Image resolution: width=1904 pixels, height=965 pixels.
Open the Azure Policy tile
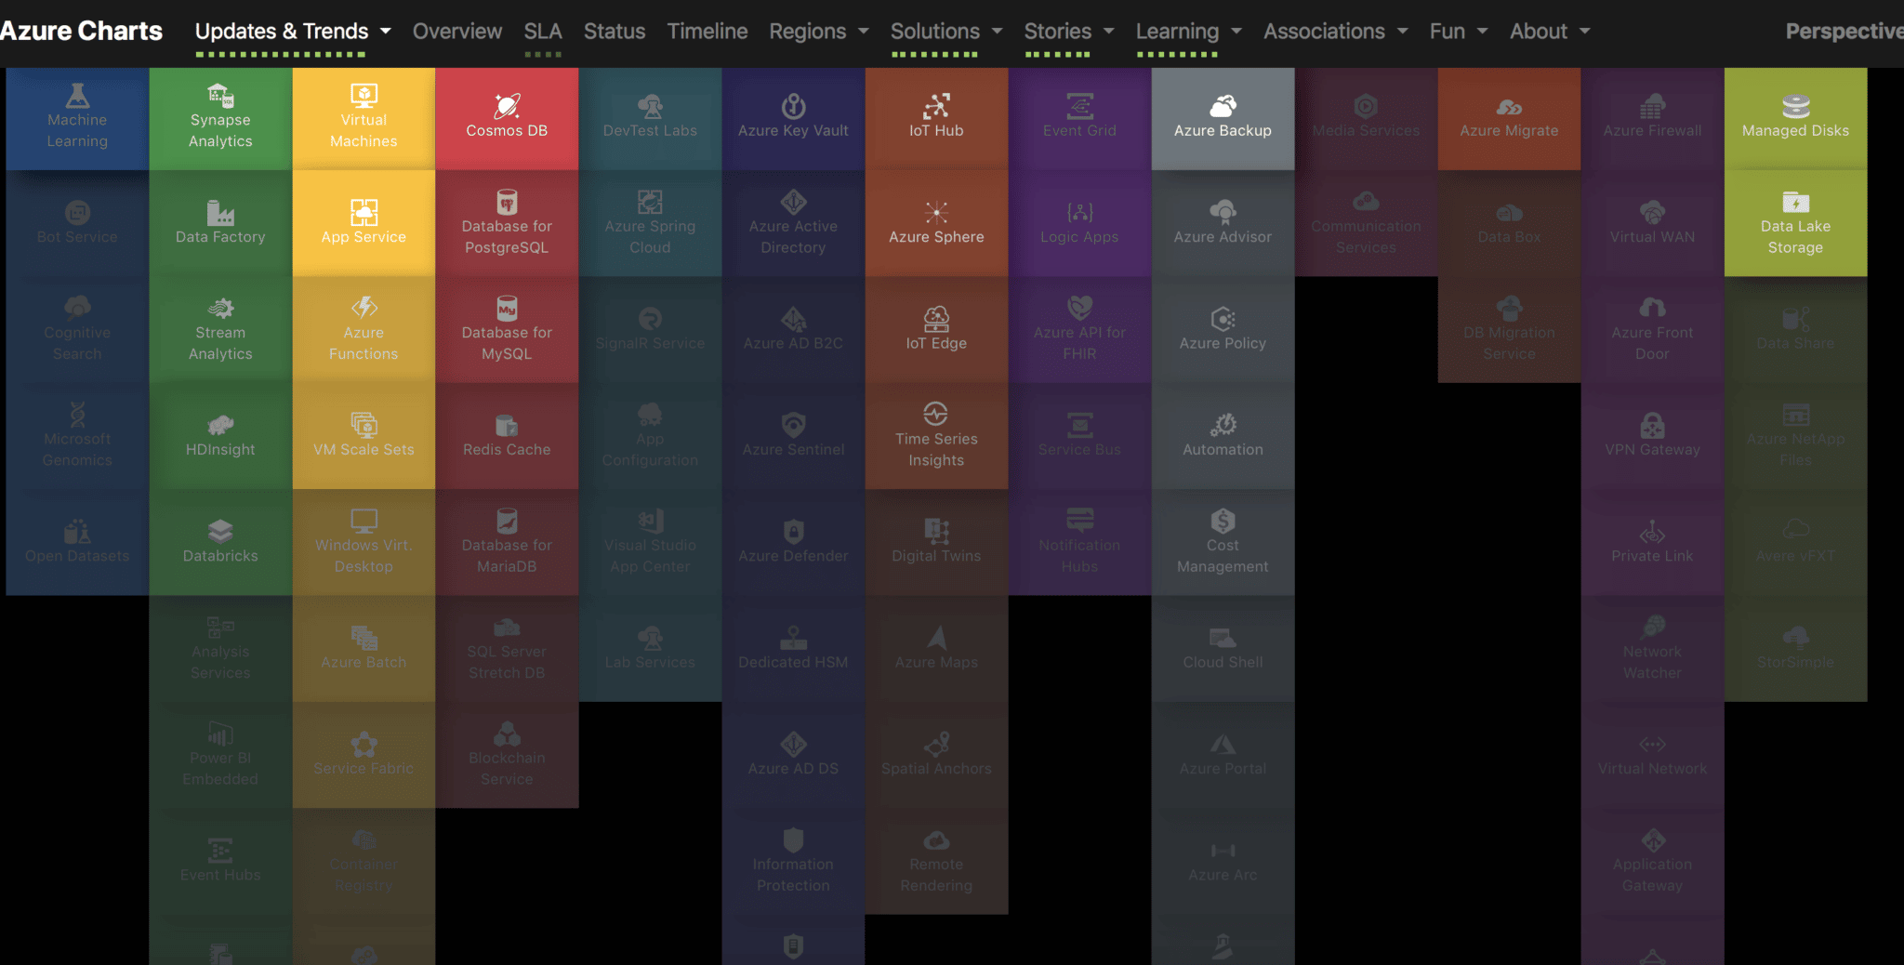point(1223,329)
